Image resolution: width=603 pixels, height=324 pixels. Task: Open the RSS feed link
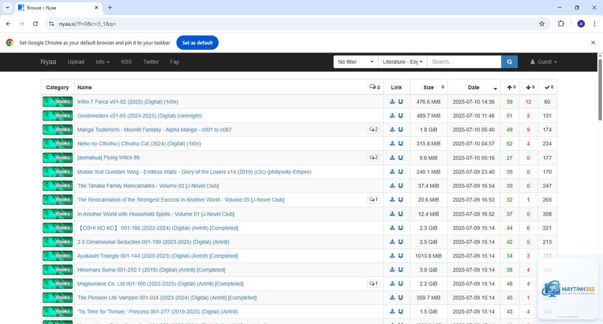126,61
